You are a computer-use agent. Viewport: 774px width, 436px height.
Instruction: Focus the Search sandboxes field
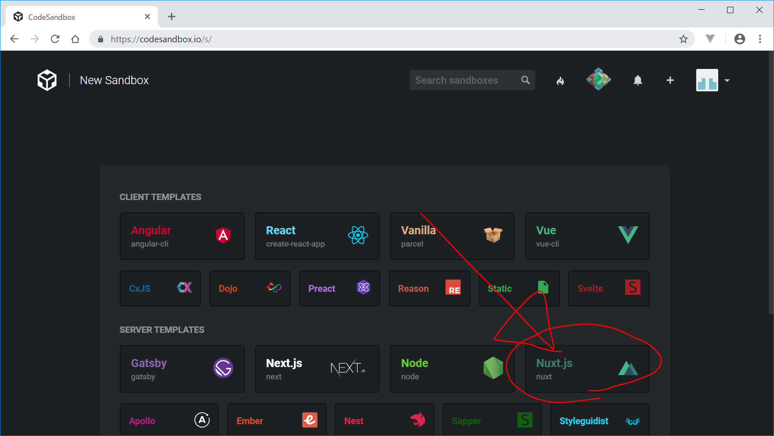(465, 80)
